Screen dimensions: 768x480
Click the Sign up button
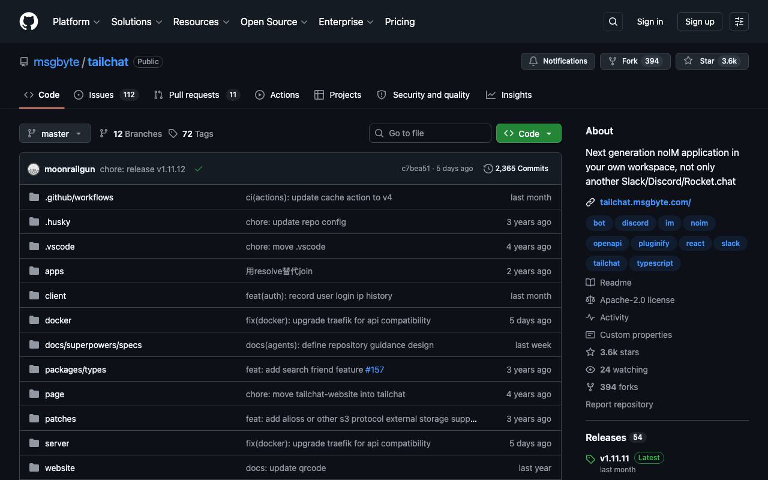tap(700, 22)
